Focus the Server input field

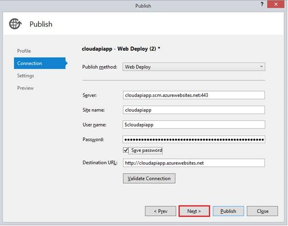[x=194, y=95]
